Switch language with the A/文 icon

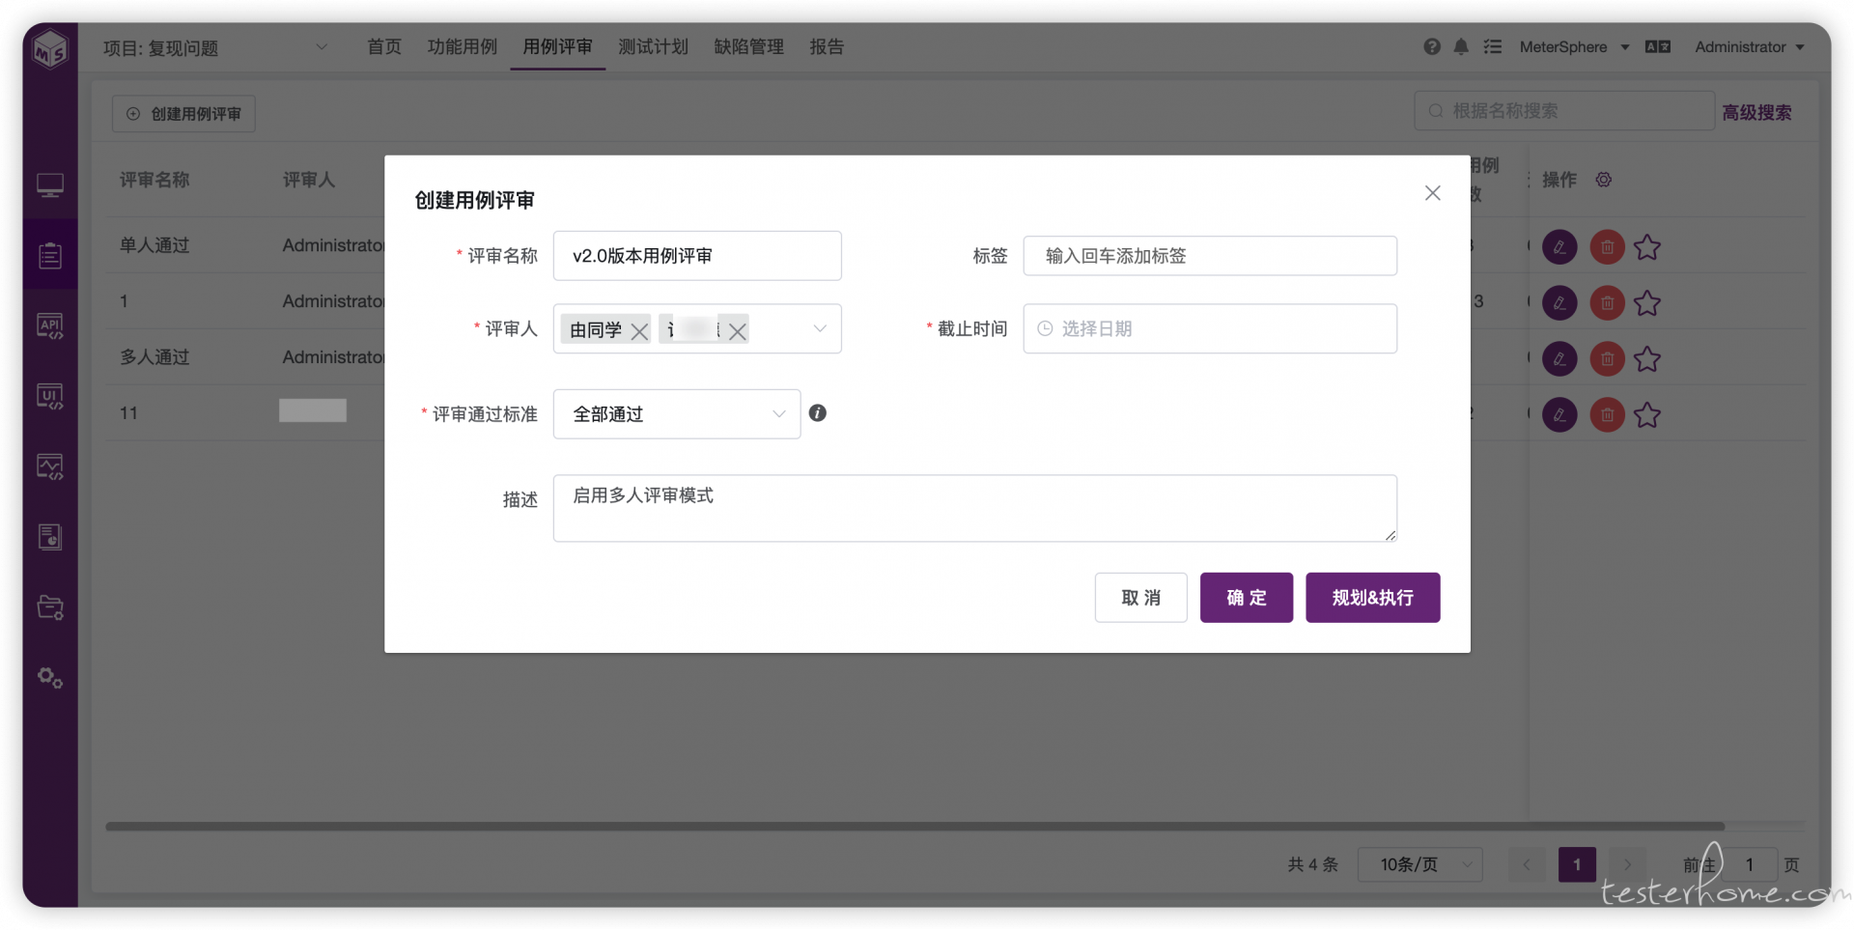[1658, 46]
